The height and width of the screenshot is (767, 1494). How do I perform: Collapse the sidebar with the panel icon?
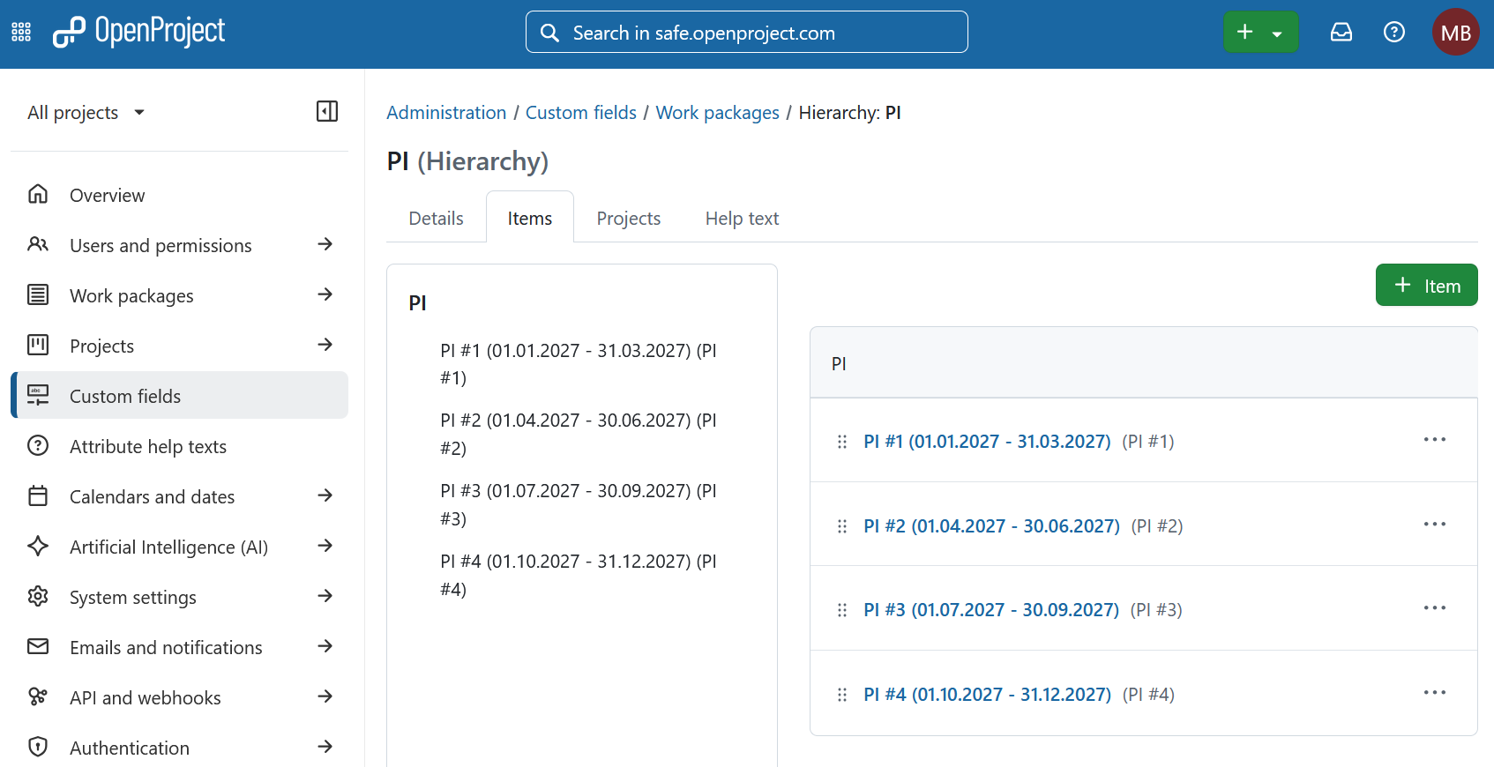(327, 111)
